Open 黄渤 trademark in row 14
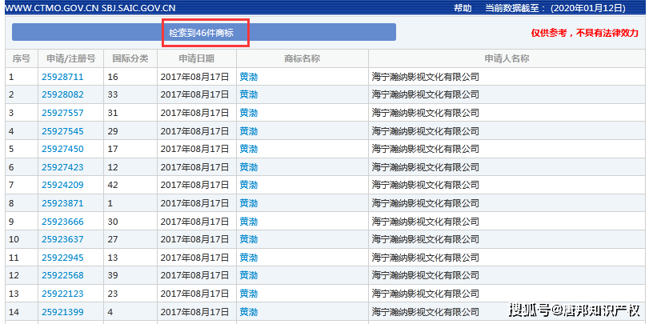The image size is (653, 324). [249, 312]
